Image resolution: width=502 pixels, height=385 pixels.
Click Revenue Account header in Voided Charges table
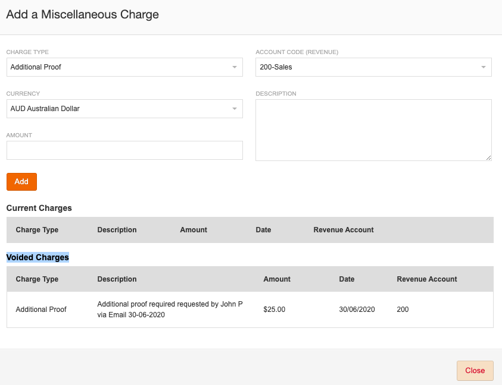pos(427,279)
